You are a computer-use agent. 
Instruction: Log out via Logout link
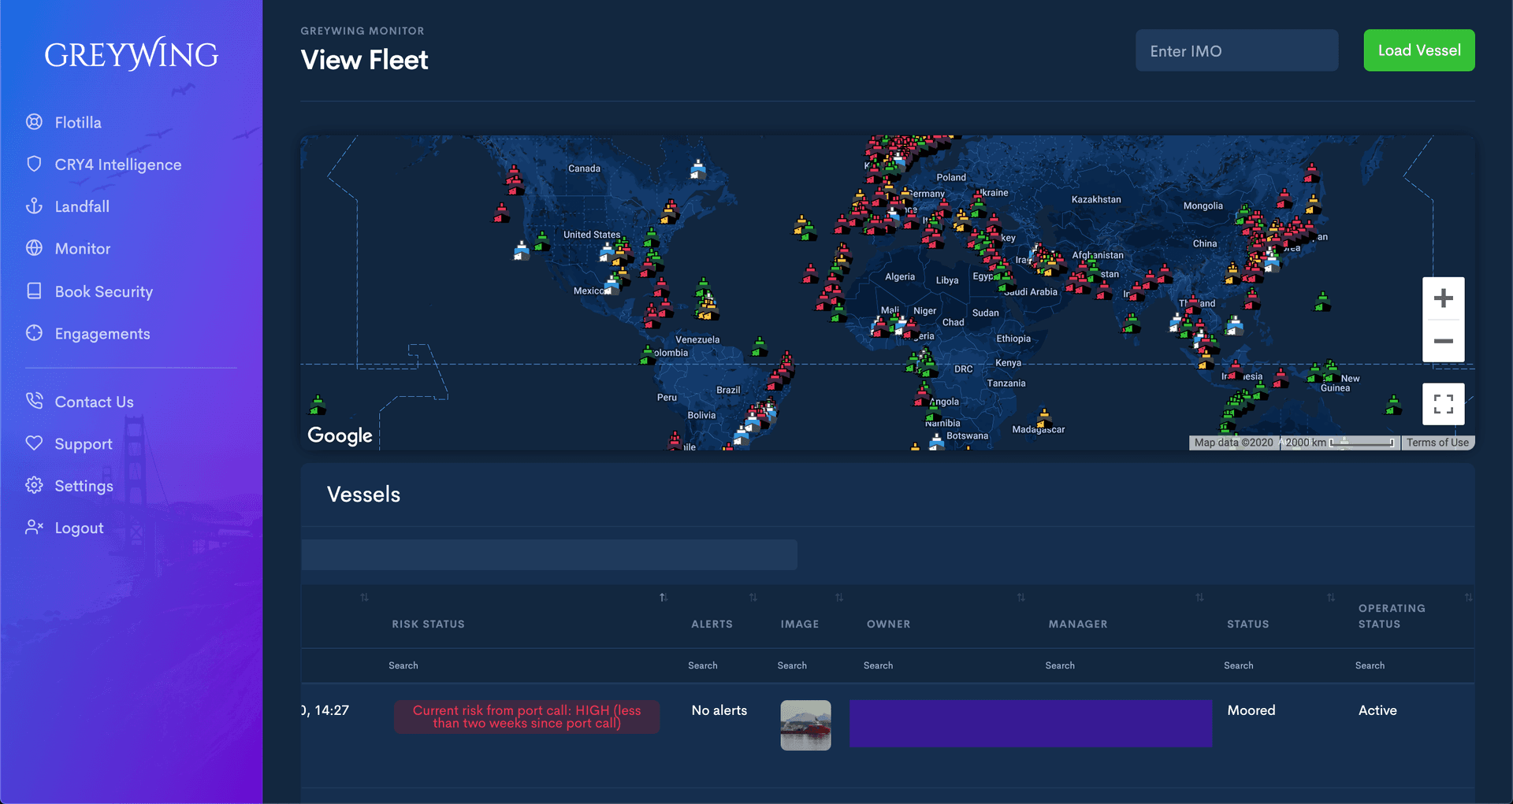point(80,528)
